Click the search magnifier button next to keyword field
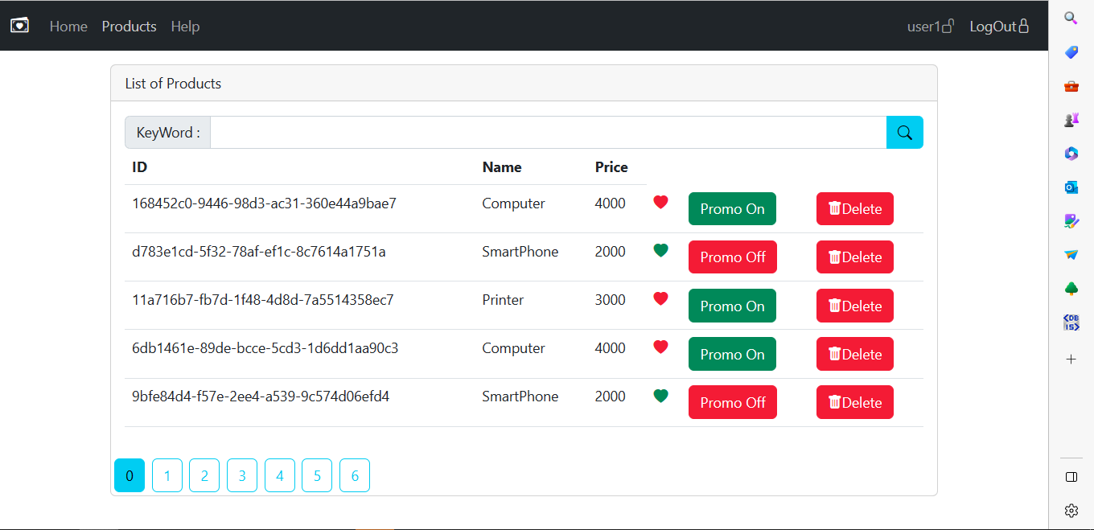 (x=904, y=132)
